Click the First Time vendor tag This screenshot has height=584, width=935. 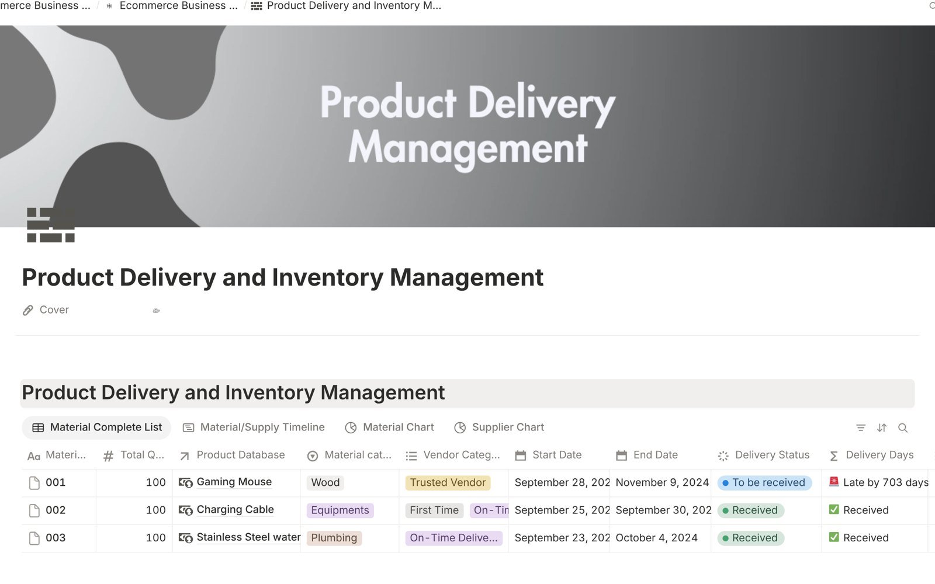[x=434, y=510]
